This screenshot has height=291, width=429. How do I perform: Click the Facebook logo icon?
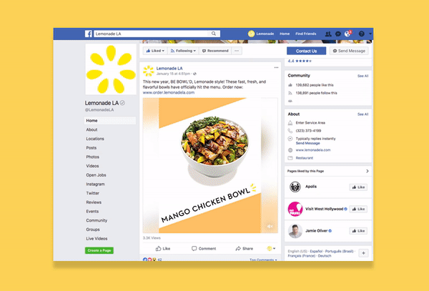click(89, 34)
